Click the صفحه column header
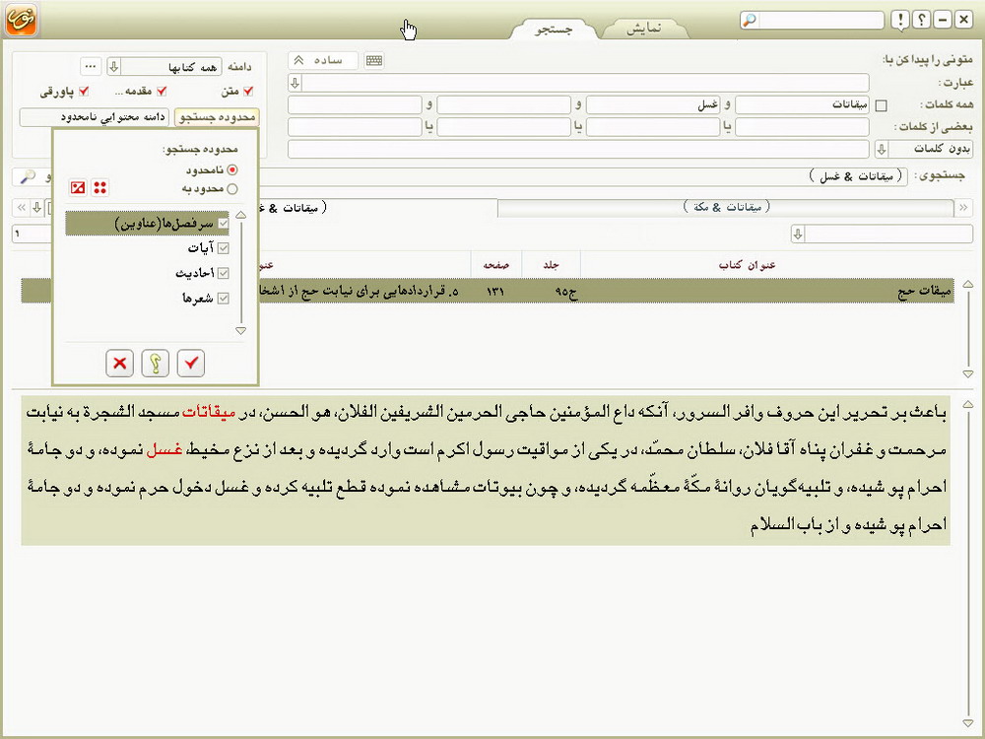This screenshot has height=739, width=985. [x=495, y=265]
